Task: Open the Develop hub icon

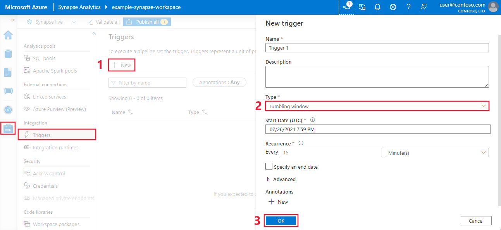Action: [8, 72]
